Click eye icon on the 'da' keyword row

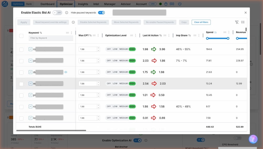tap(66, 72)
